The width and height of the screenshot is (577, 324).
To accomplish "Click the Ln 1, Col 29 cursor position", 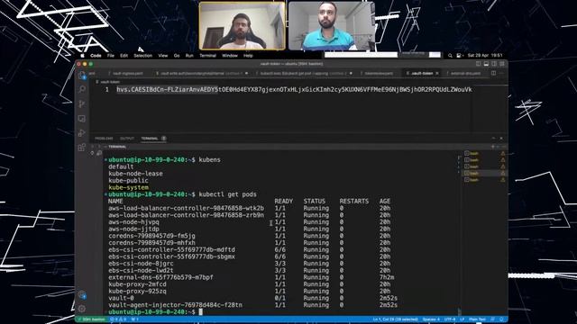I will coord(395,319).
